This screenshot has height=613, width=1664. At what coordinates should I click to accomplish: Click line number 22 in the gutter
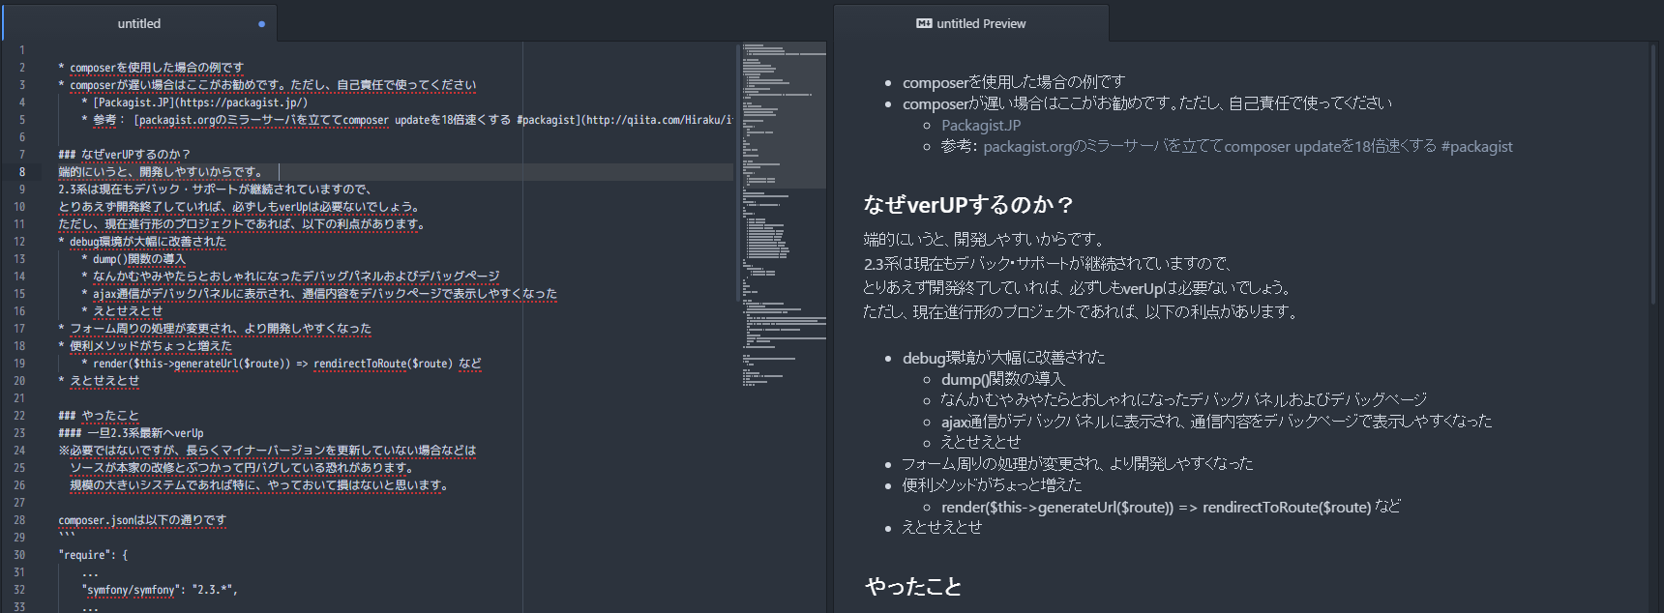tap(19, 416)
